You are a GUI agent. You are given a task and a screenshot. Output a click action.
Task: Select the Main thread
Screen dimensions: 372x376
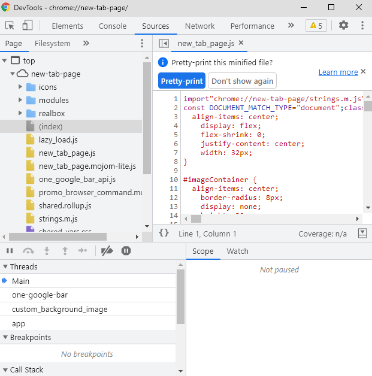coord(88,281)
